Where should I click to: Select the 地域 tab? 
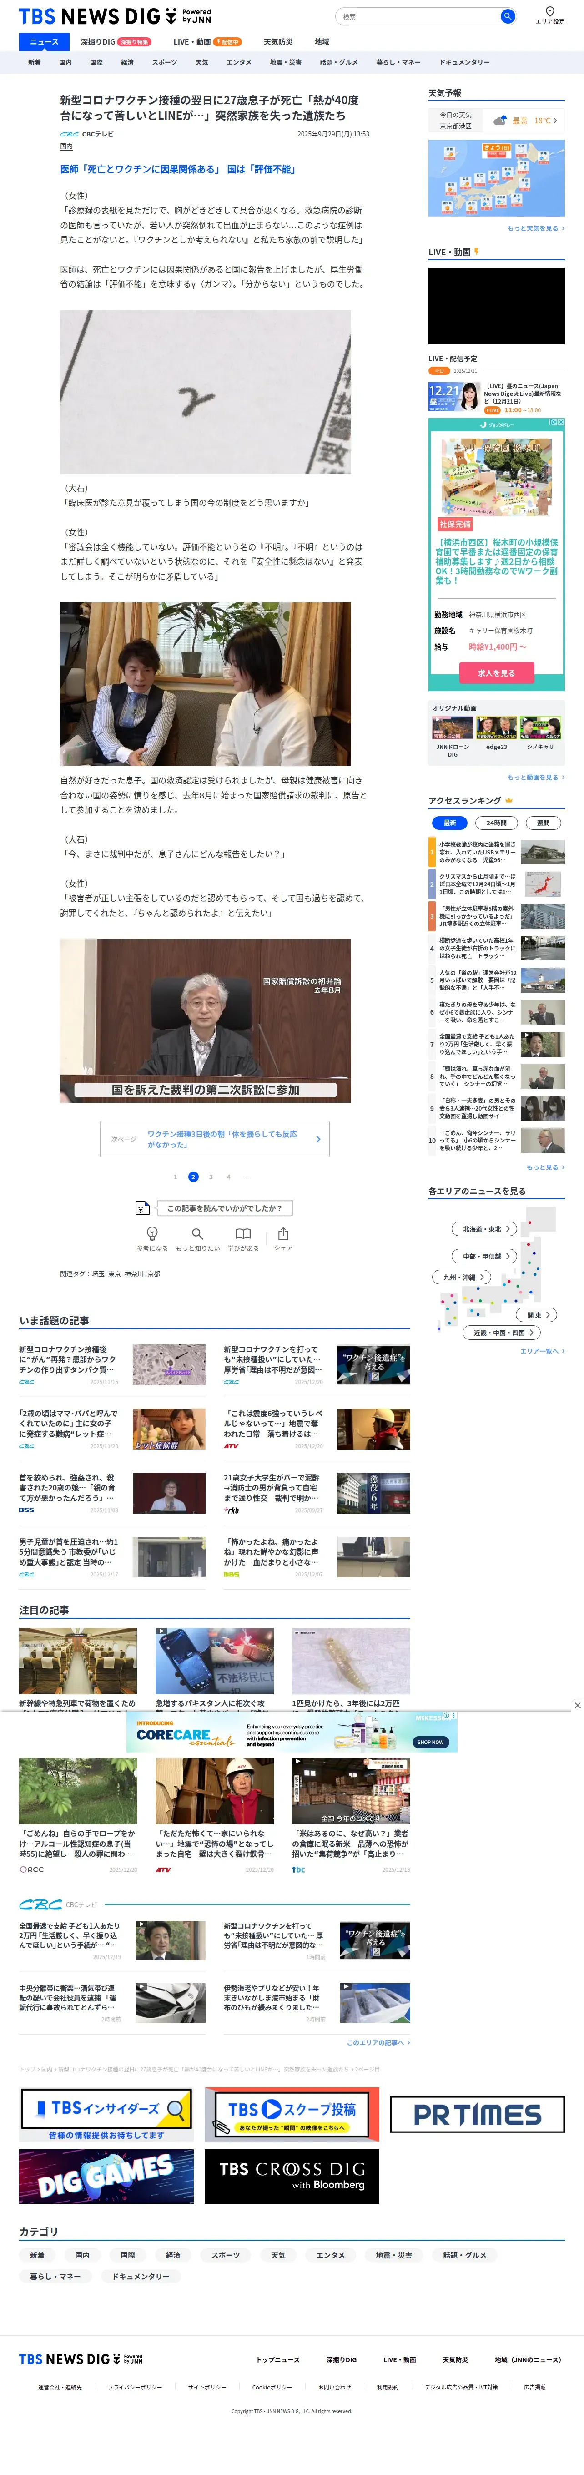322,41
